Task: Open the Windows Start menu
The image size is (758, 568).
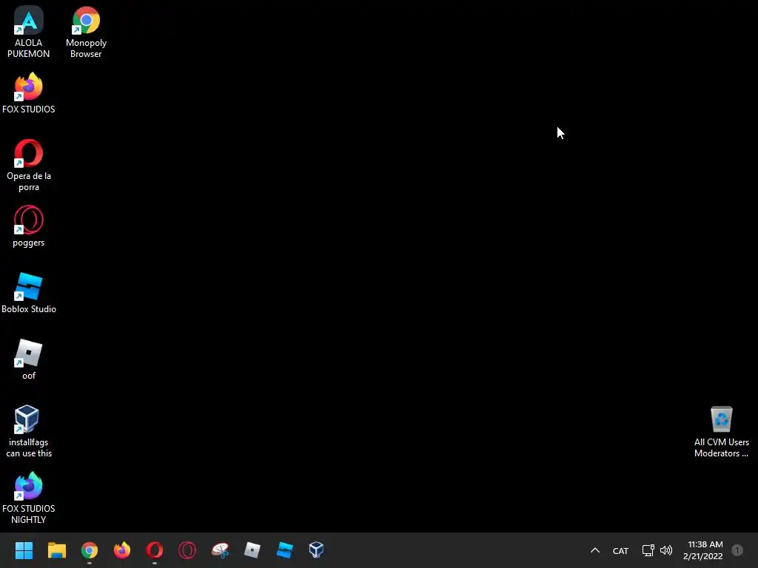Action: [x=24, y=550]
